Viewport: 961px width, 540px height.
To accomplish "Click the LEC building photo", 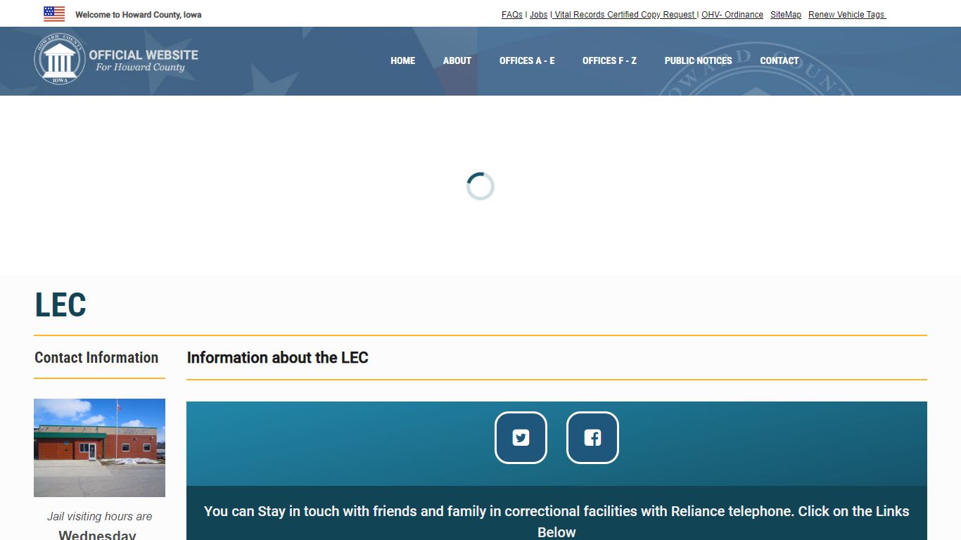I will point(99,448).
